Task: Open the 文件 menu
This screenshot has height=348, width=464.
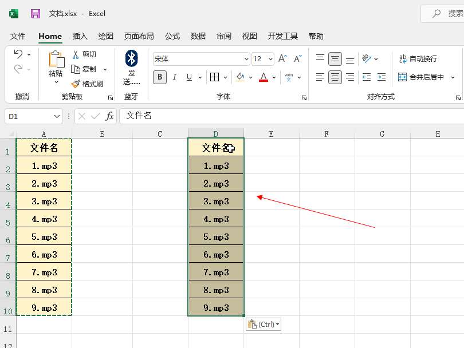Action: click(18, 37)
